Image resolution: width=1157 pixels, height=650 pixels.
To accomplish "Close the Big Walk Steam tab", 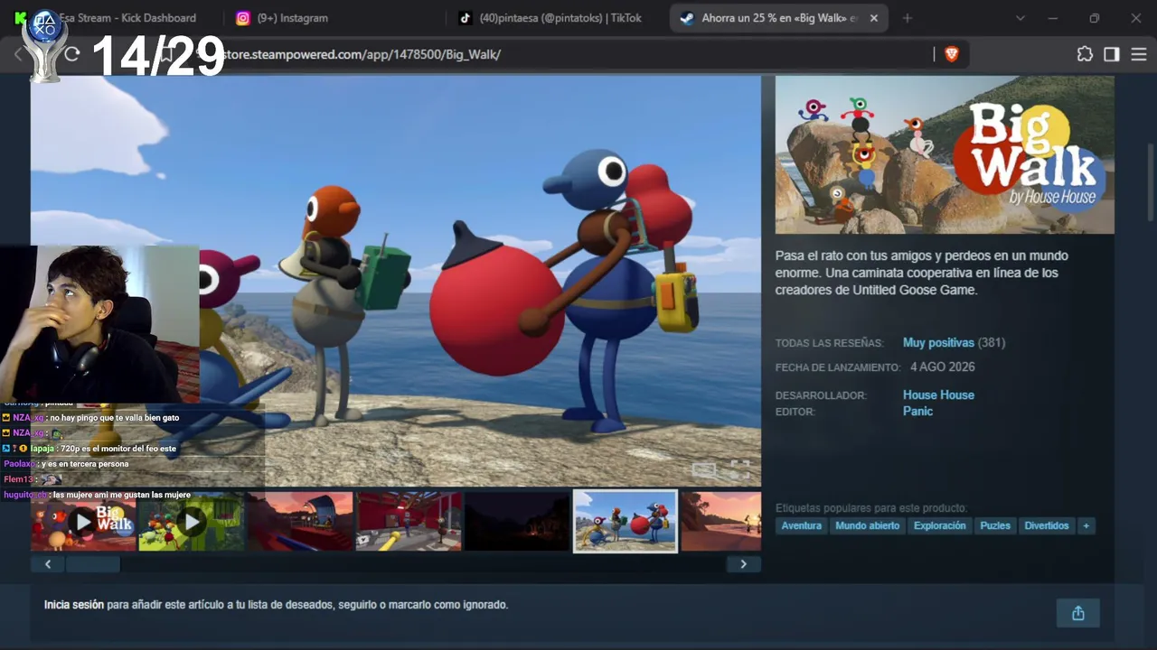I will [x=873, y=18].
